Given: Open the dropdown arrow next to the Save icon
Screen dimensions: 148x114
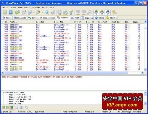Looking at the screenshot, I should click(x=34, y=12).
